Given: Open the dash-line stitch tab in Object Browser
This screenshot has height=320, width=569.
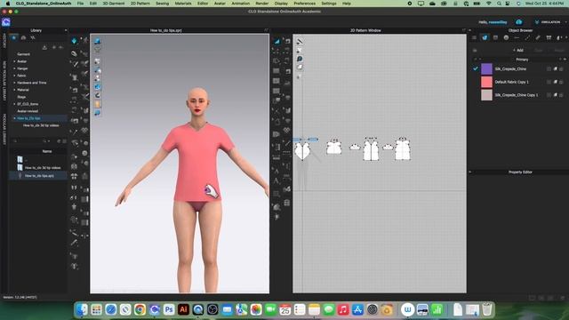Looking at the screenshot, I should (x=517, y=37).
